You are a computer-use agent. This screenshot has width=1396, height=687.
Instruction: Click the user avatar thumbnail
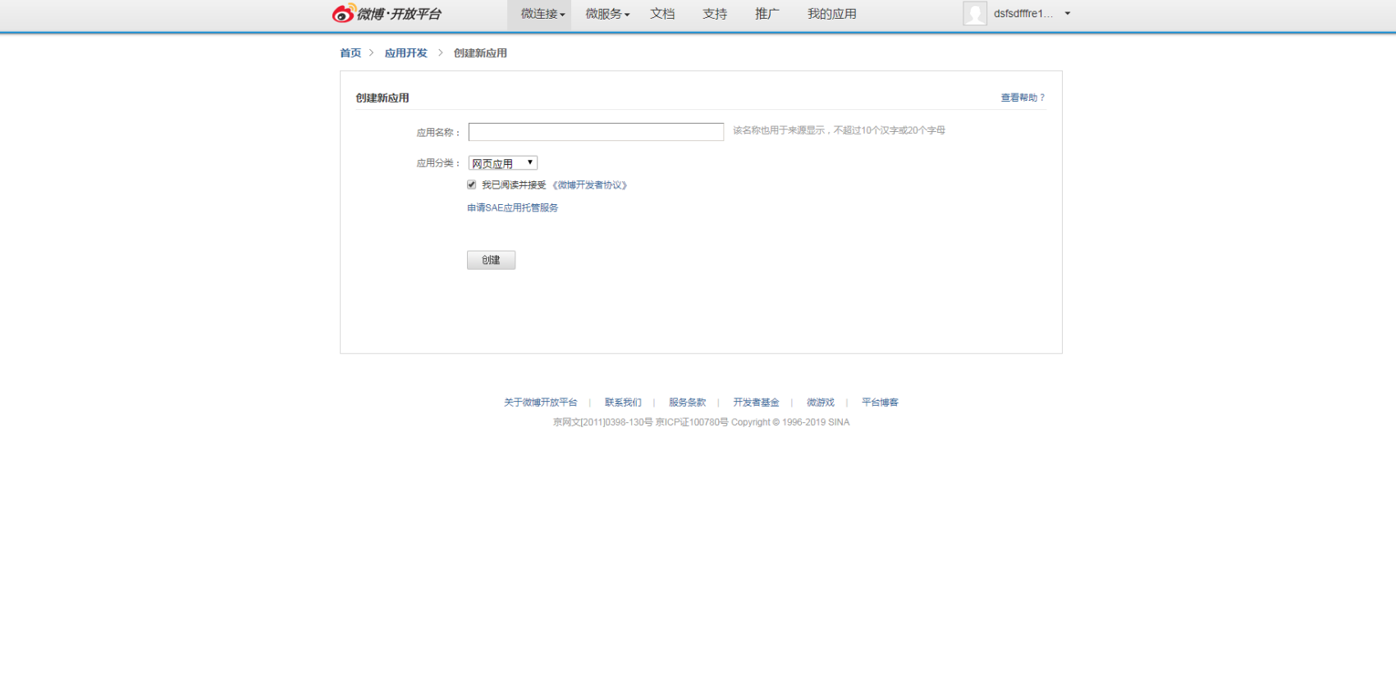(x=974, y=14)
